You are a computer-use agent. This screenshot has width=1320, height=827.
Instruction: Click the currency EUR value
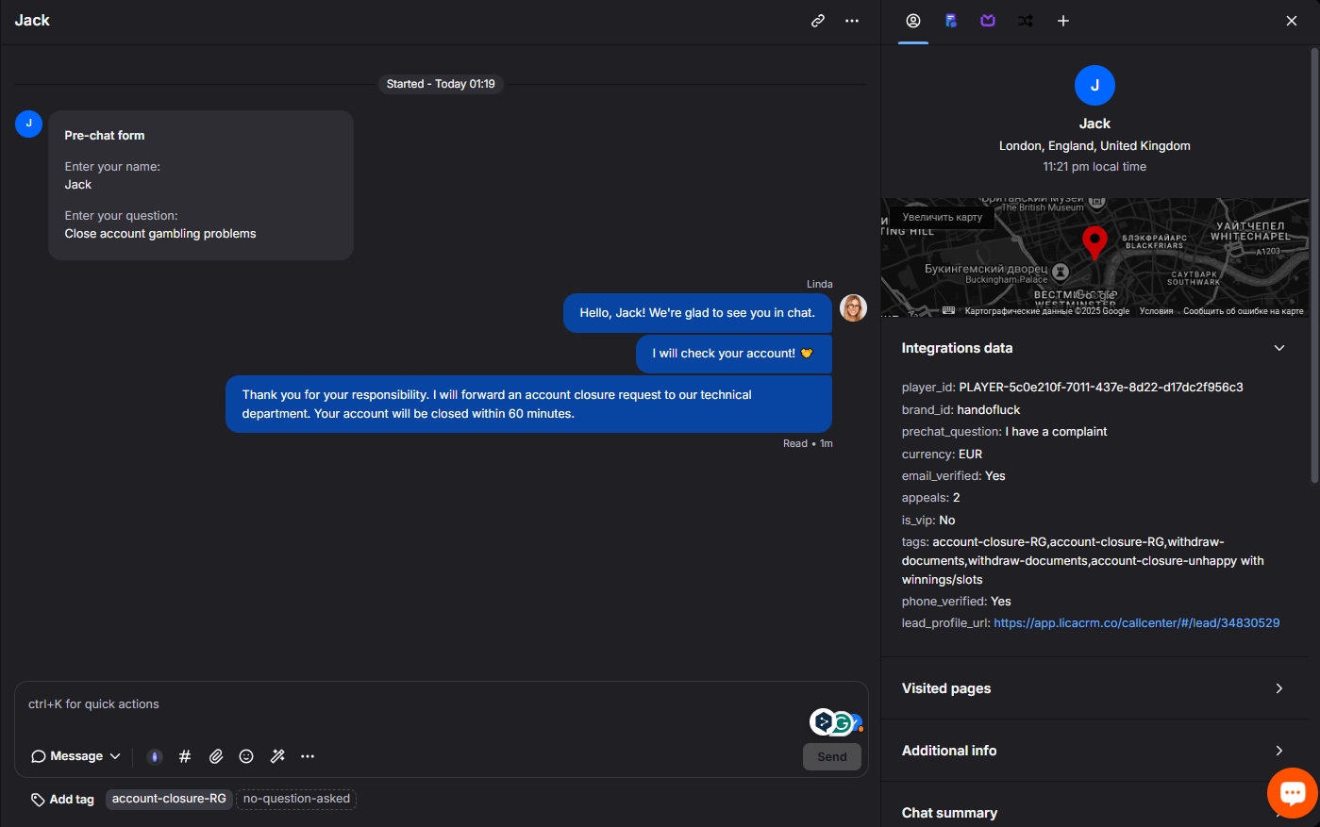971,455
